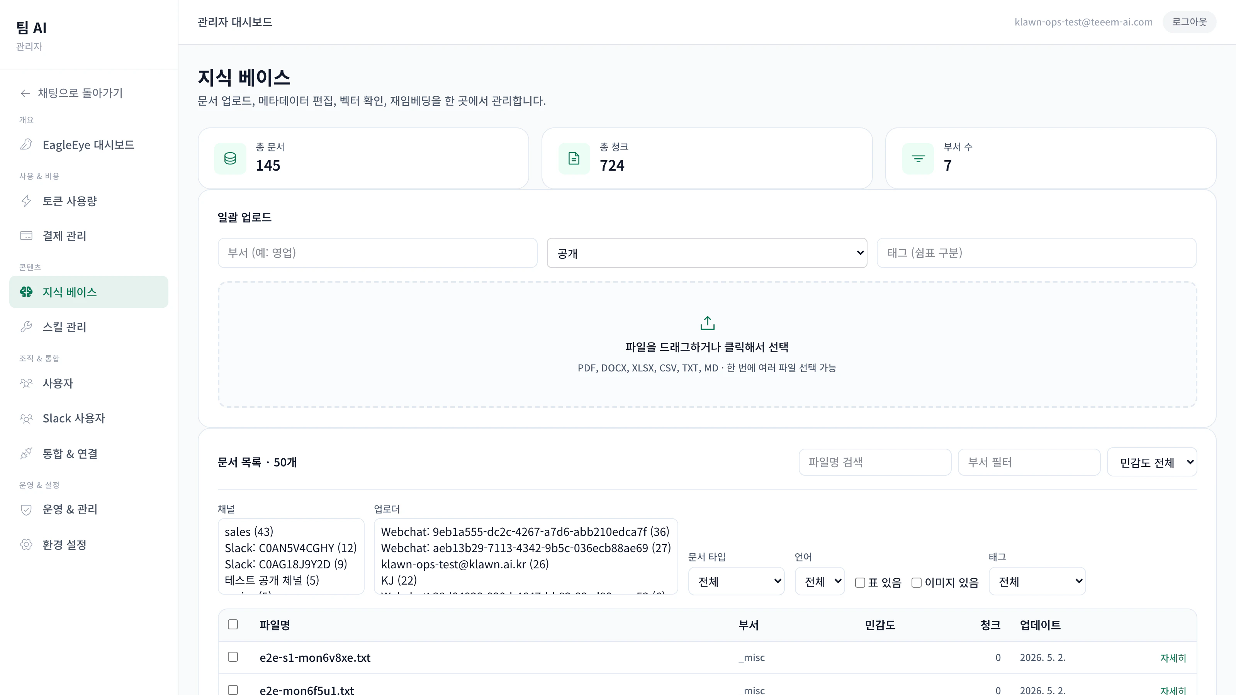The height and width of the screenshot is (695, 1236).
Task: Select Webchat: aeb13b29 uploader (27) option
Action: [x=525, y=548]
